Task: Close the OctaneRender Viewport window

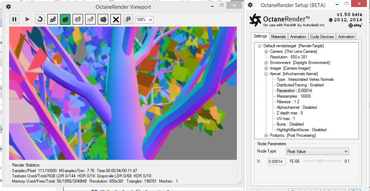Action: click(234, 6)
